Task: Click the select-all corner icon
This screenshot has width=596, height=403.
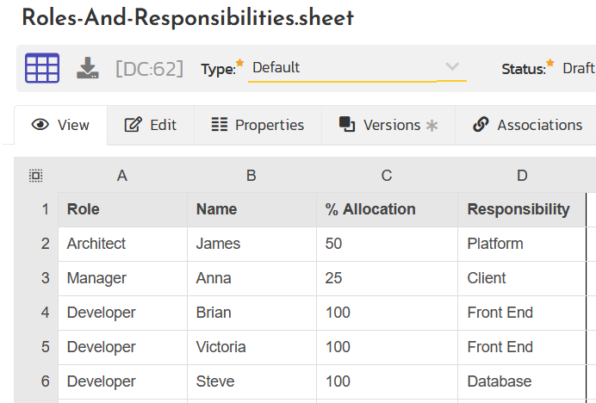Action: (35, 176)
